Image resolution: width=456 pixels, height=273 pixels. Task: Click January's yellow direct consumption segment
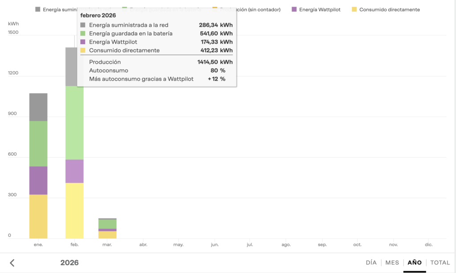pyautogui.click(x=38, y=216)
